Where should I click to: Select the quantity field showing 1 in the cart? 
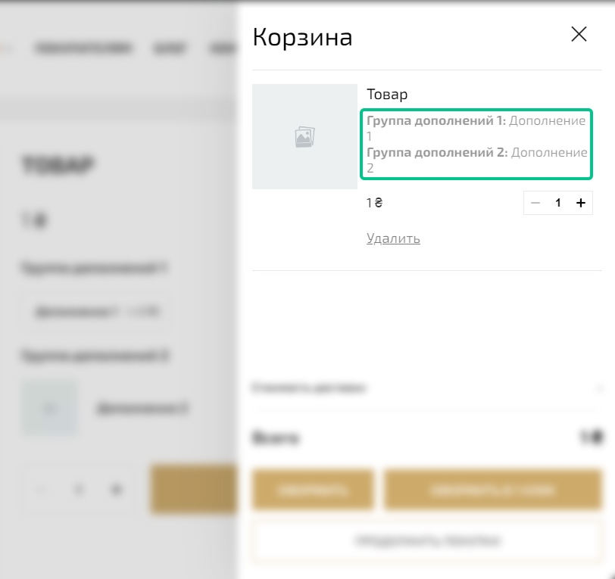[557, 203]
